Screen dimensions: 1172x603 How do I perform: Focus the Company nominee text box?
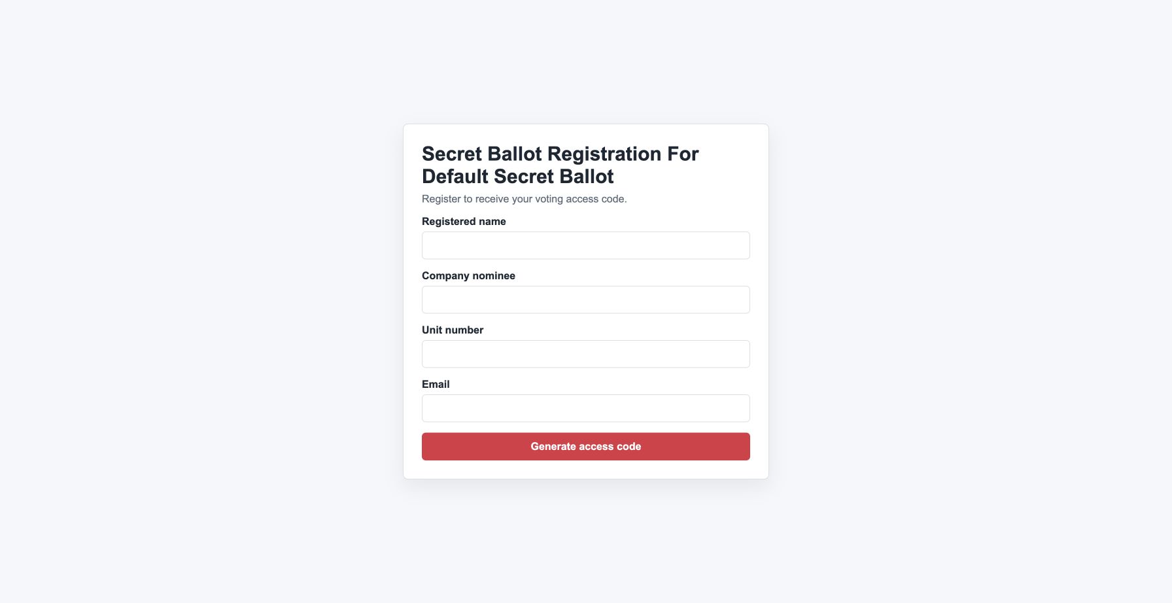coord(585,300)
